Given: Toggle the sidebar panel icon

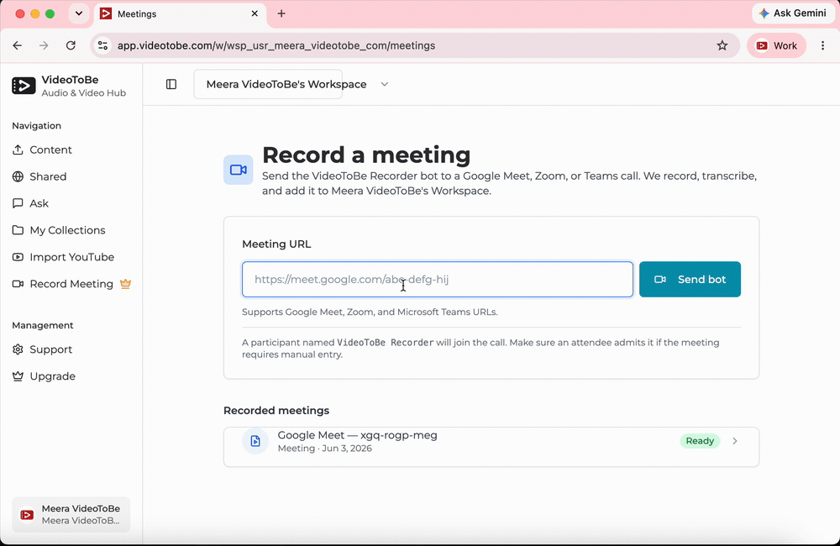Looking at the screenshot, I should click(171, 84).
